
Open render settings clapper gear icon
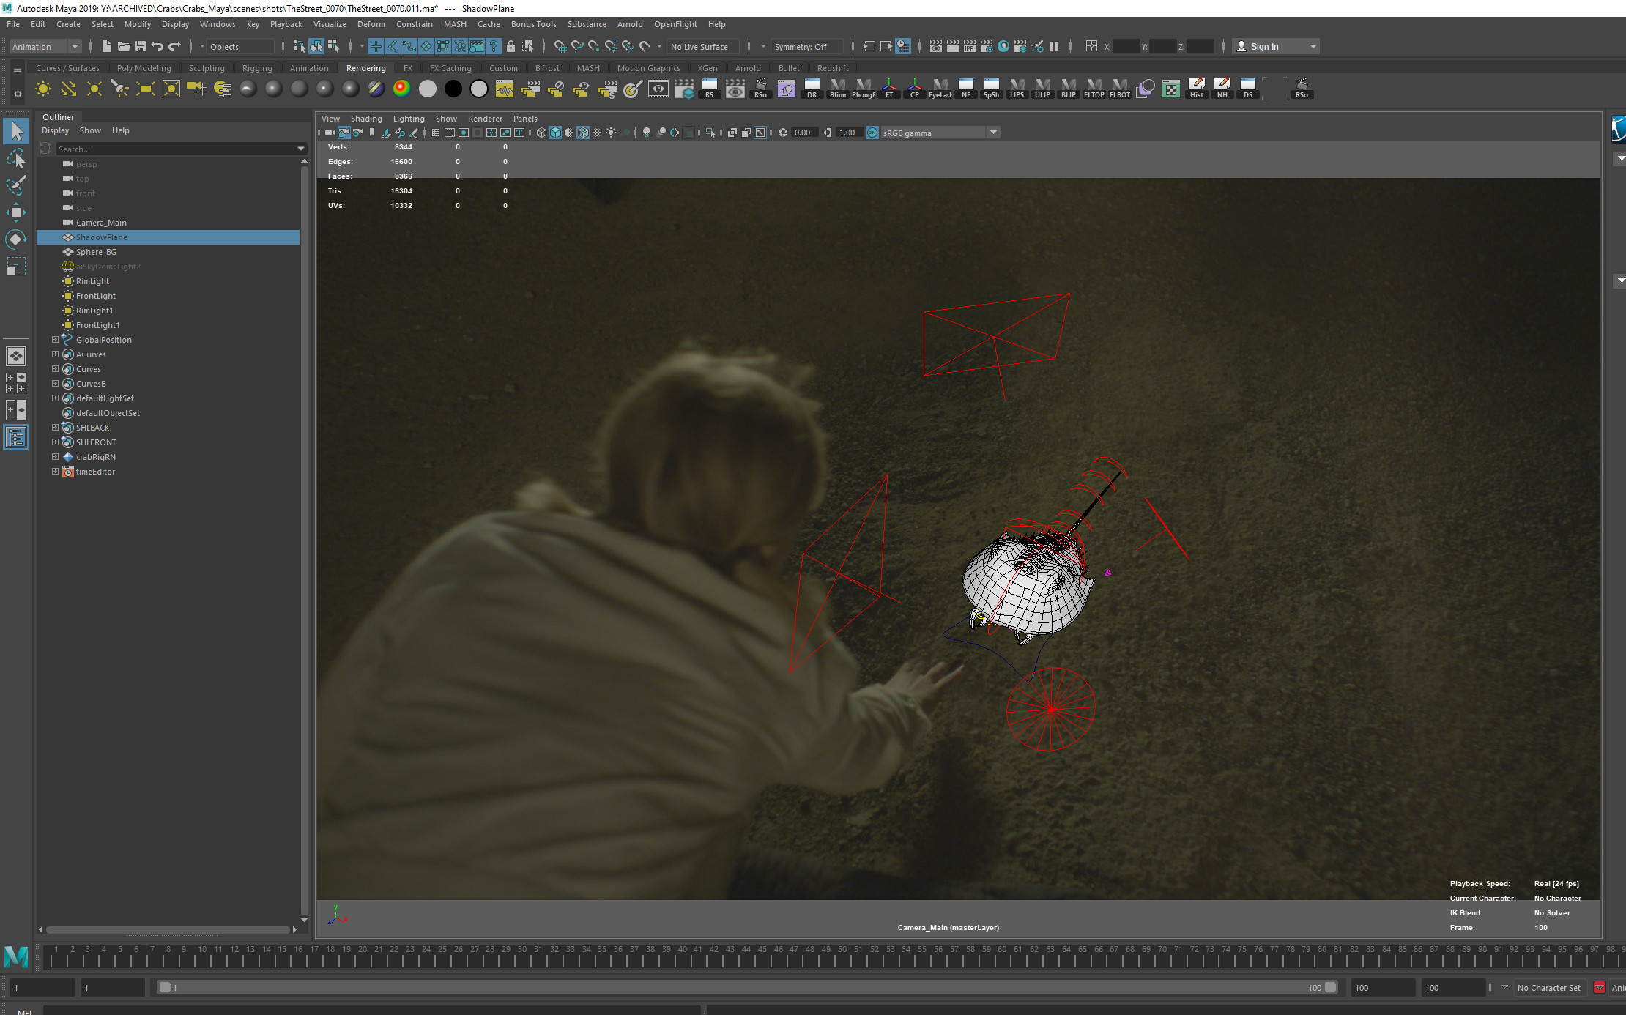coord(987,46)
